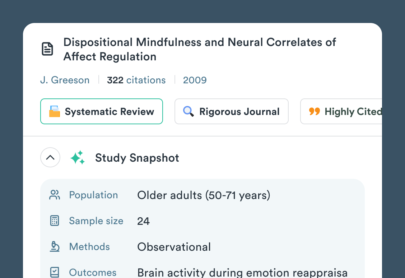Viewport: 405px width, 278px height.
Task: Select the Brain activity during emotion reappraisal text
Action: click(242, 273)
